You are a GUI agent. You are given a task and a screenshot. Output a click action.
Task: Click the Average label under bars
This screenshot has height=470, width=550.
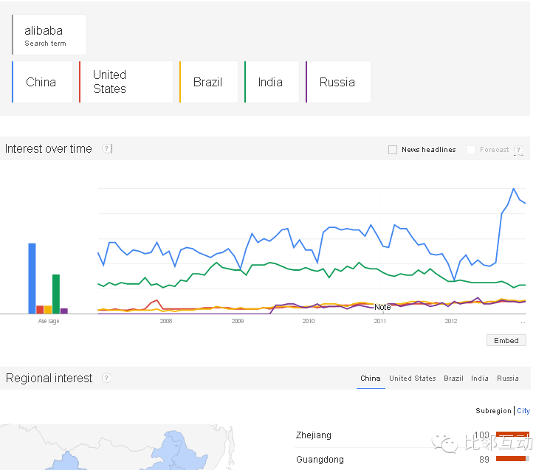(x=49, y=321)
